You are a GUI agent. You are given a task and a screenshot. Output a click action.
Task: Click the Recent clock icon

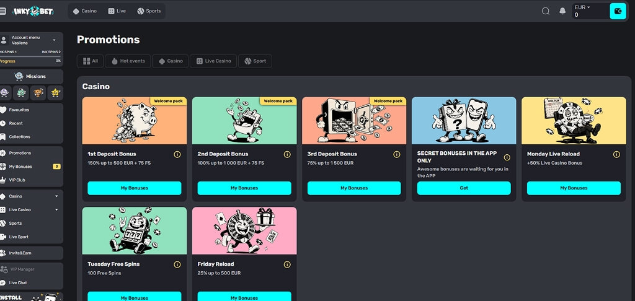pos(3,123)
